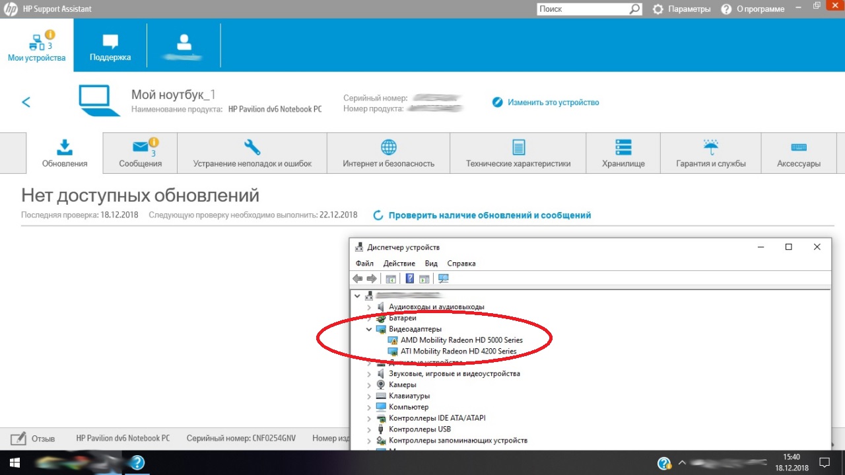Expand Контроллеры IDE ATA/ATAPI node

(369, 418)
